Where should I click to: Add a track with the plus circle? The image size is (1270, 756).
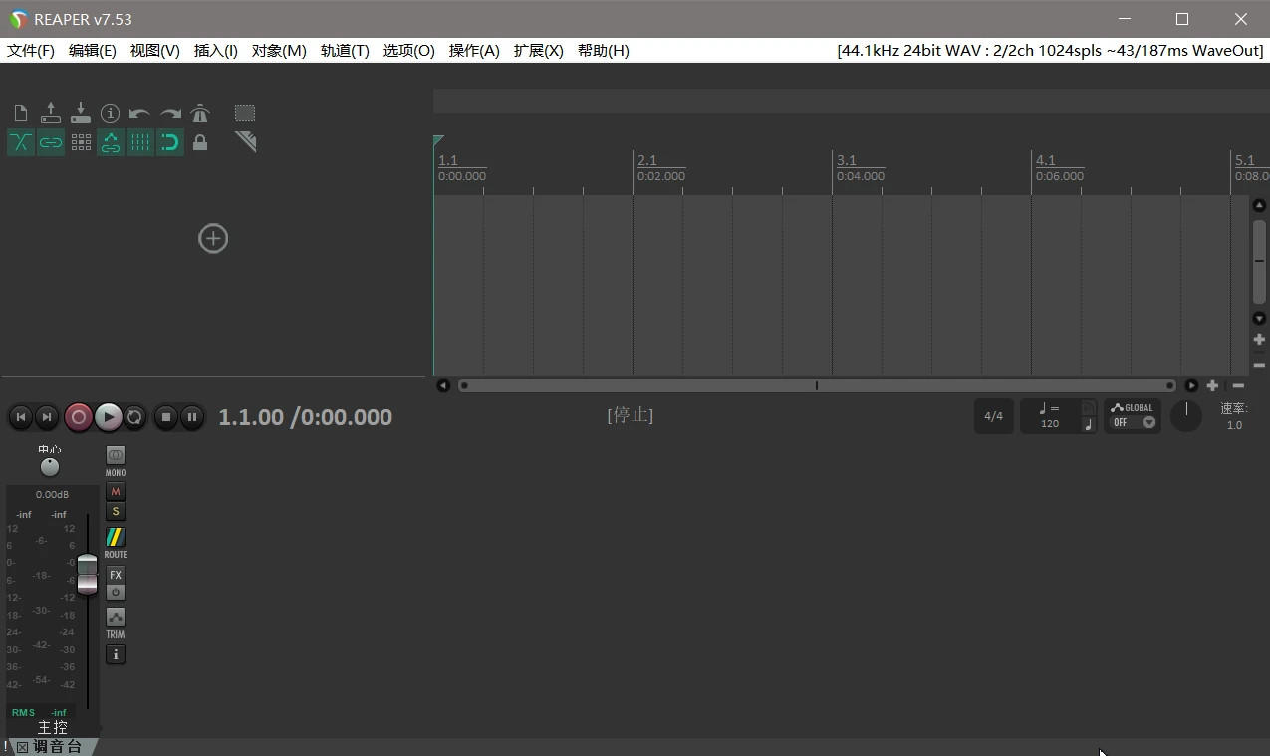[x=213, y=239]
